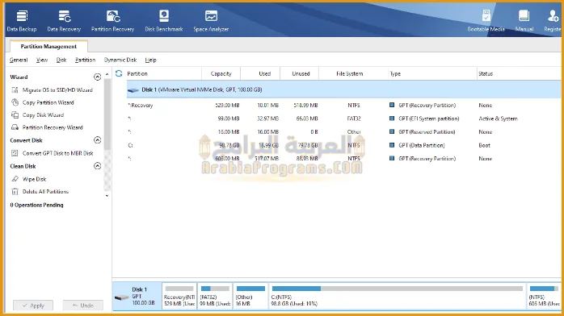Click the Disk 1 icon in partition list header row
Viewport: 564px width, 316px height.
(133, 90)
